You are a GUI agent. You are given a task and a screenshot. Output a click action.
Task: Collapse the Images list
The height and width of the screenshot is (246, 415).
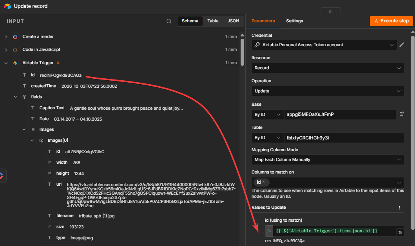pos(24,129)
